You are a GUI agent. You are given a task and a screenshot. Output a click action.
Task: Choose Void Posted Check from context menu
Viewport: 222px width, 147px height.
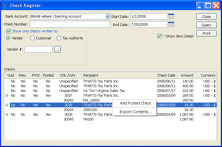click(x=135, y=103)
